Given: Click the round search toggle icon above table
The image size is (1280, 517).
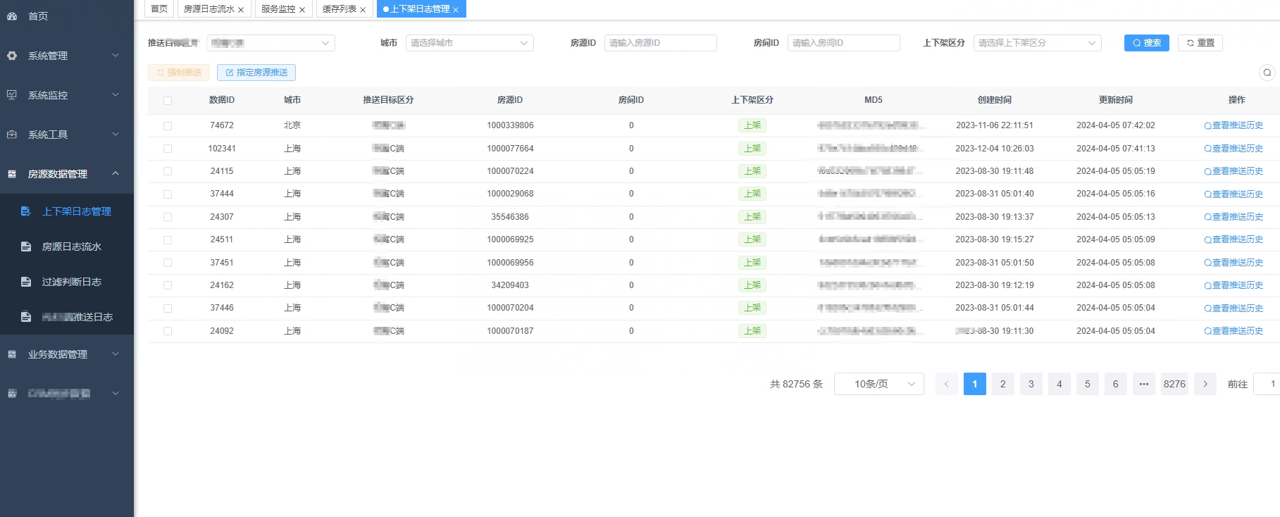Looking at the screenshot, I should 1267,73.
